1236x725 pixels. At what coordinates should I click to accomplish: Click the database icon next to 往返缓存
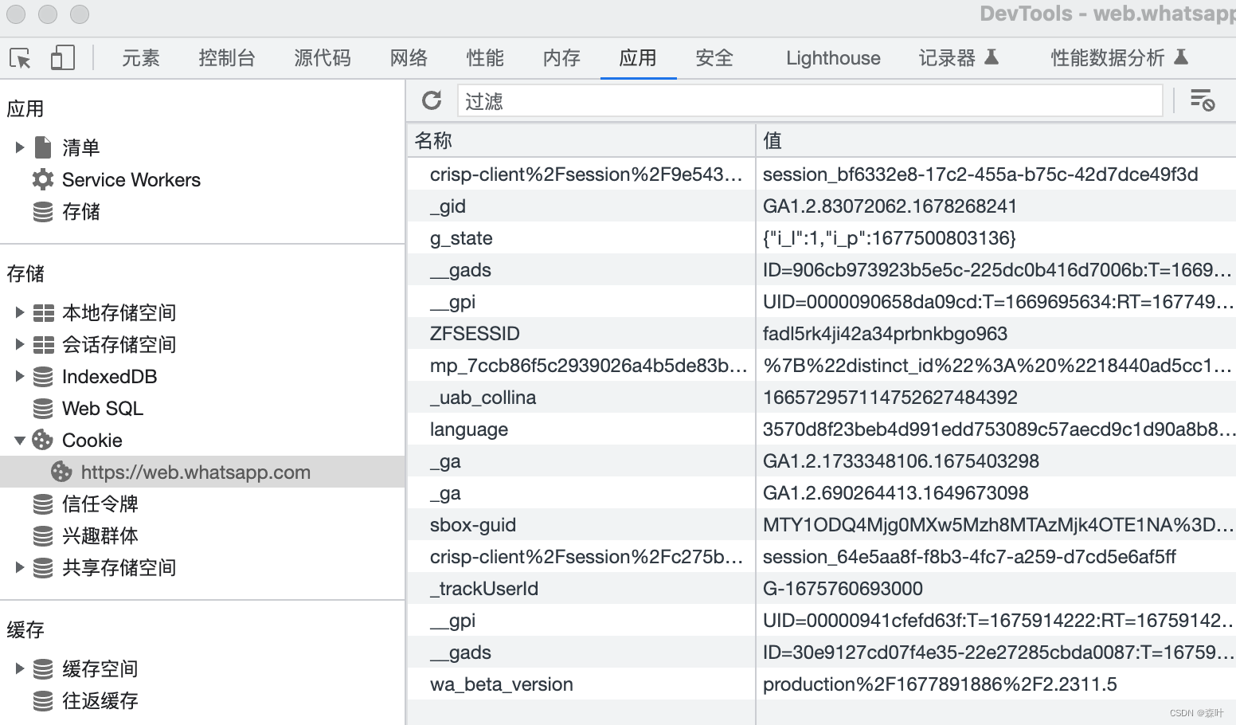click(43, 700)
